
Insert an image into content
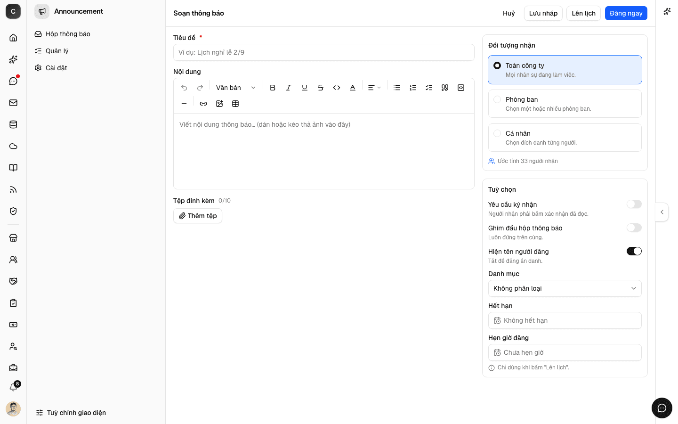219,104
